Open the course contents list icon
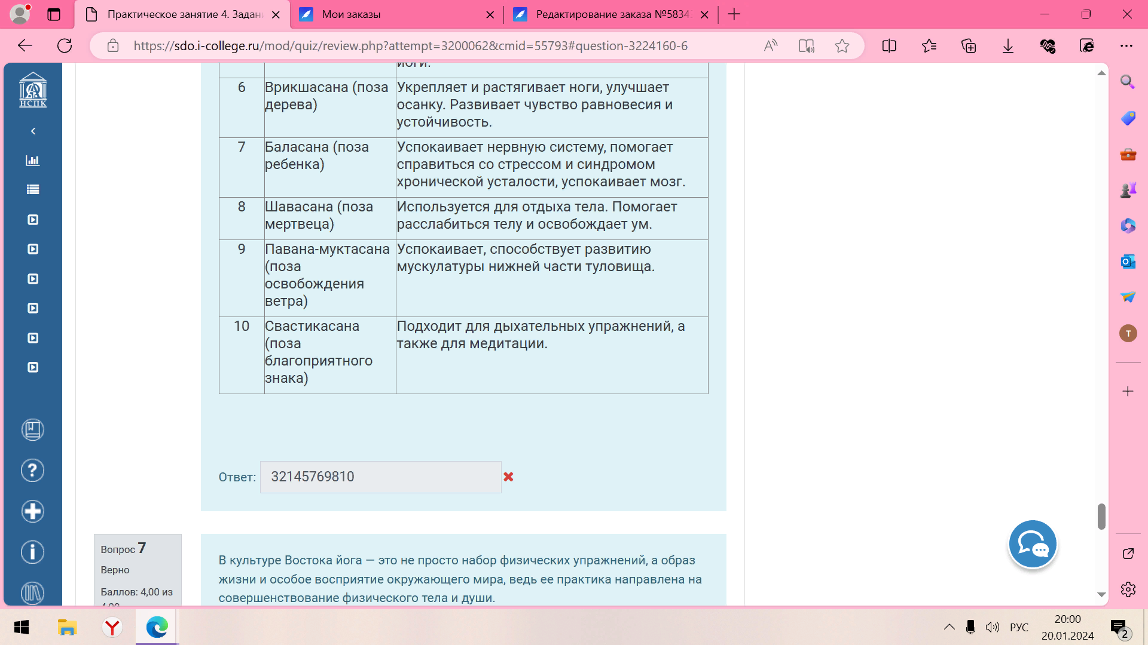1148x645 pixels. coord(33,189)
